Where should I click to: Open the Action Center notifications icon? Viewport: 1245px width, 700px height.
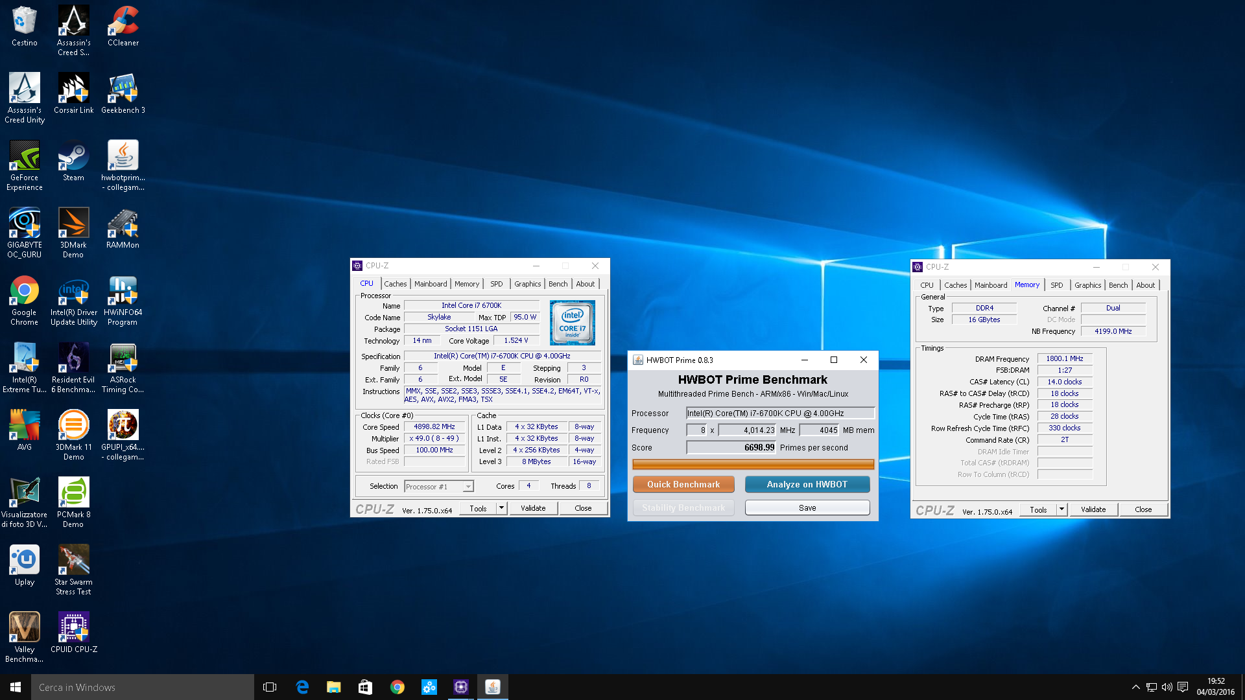1183,687
